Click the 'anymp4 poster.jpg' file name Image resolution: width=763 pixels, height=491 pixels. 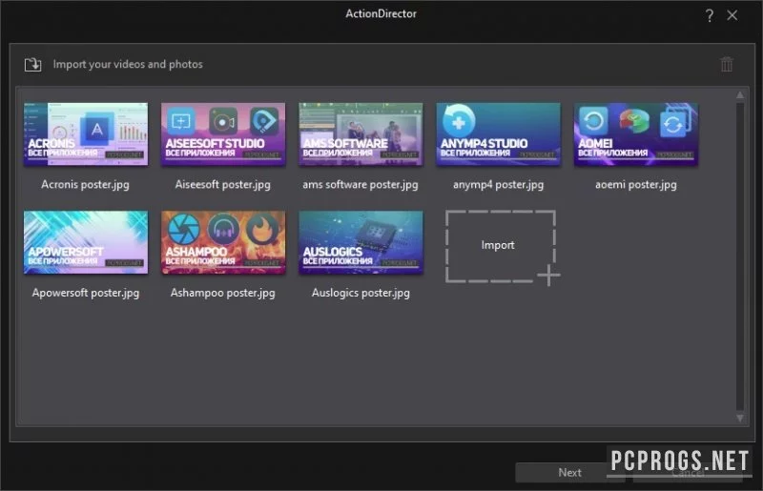point(498,184)
